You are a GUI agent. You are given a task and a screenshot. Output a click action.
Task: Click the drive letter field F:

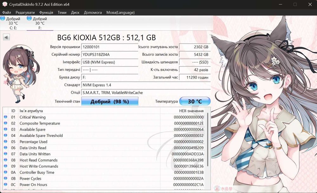click(110, 77)
